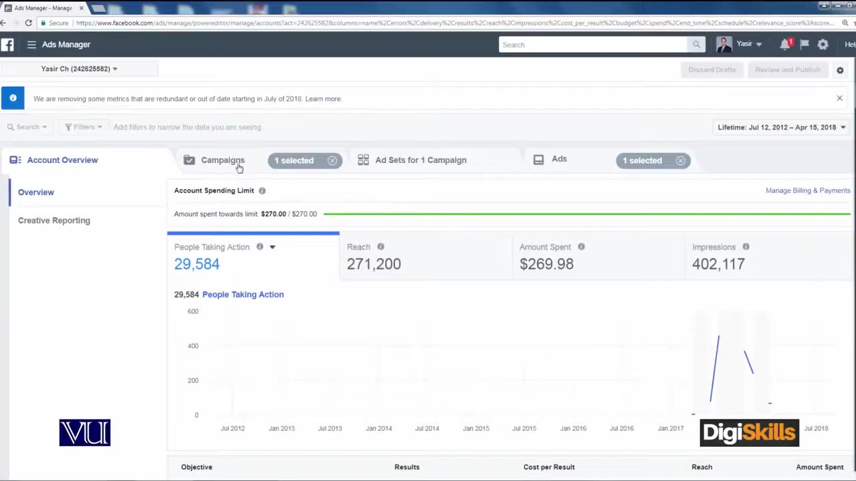Close the Ads Manager browser tab
The image size is (856, 481).
tap(81, 8)
